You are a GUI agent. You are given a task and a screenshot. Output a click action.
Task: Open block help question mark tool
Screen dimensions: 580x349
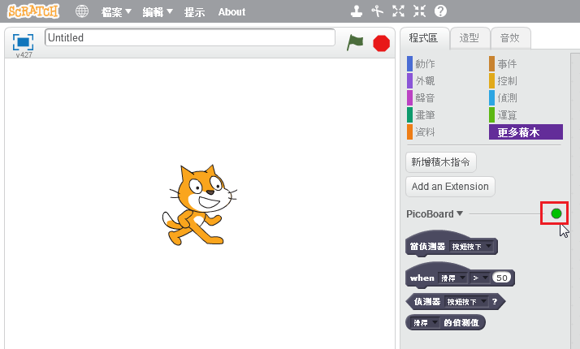pos(440,11)
